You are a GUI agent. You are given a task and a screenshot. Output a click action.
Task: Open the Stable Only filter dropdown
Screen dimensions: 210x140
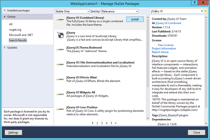click(72, 11)
